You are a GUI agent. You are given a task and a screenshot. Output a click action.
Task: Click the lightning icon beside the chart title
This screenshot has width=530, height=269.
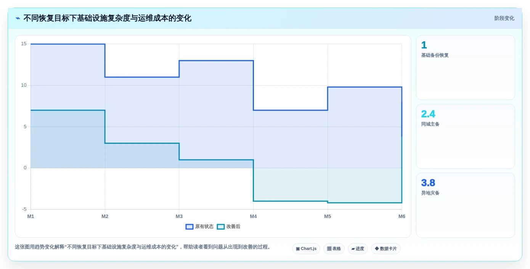(x=18, y=18)
